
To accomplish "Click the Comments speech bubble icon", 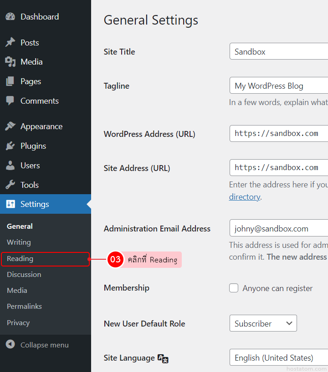I will tap(10, 101).
